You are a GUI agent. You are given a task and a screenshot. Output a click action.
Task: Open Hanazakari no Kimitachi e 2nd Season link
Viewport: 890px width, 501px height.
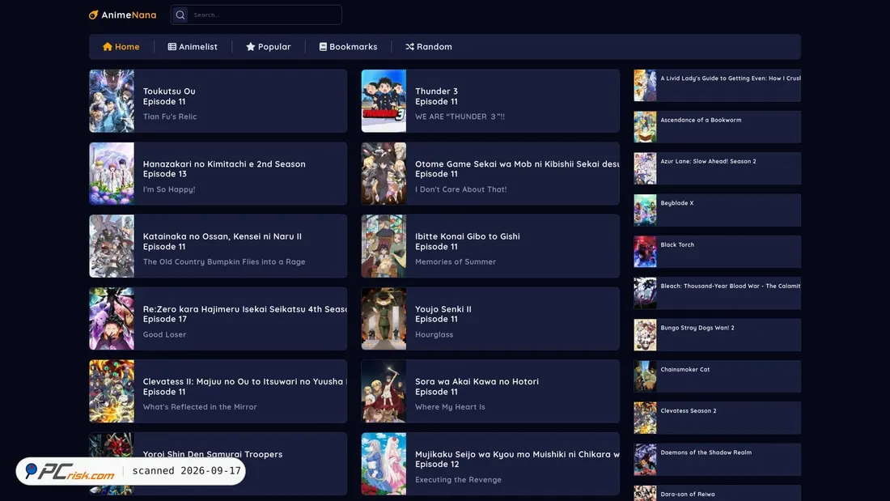click(x=224, y=163)
